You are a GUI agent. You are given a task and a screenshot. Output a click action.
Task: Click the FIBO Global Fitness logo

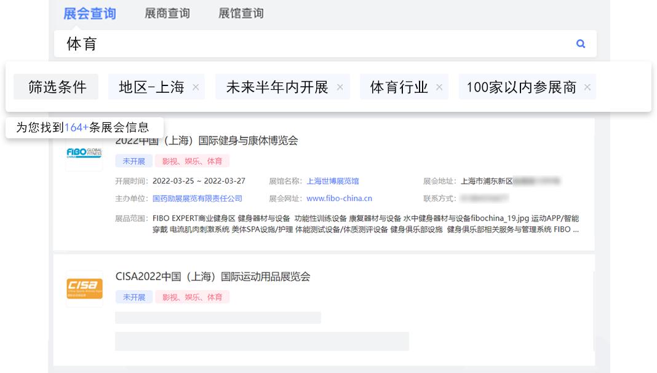click(x=84, y=154)
